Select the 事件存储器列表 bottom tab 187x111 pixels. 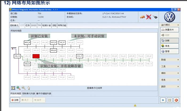point(44,94)
